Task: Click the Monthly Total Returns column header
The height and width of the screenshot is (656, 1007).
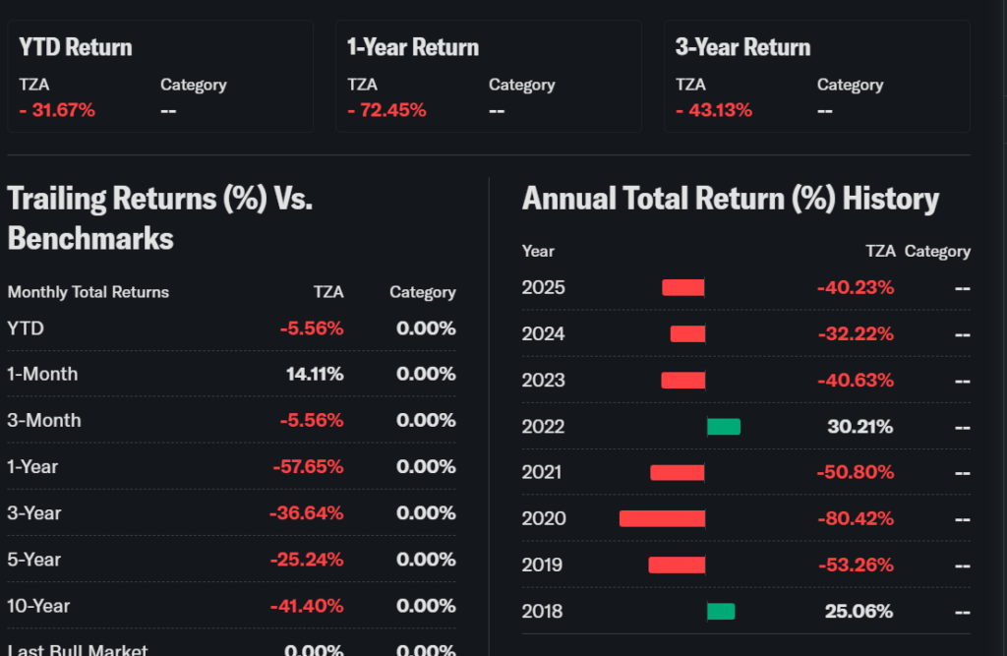Action: (89, 292)
